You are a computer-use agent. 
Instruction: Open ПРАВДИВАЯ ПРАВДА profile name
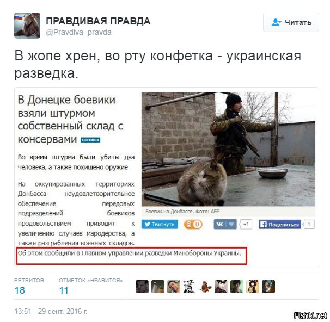tap(98, 21)
